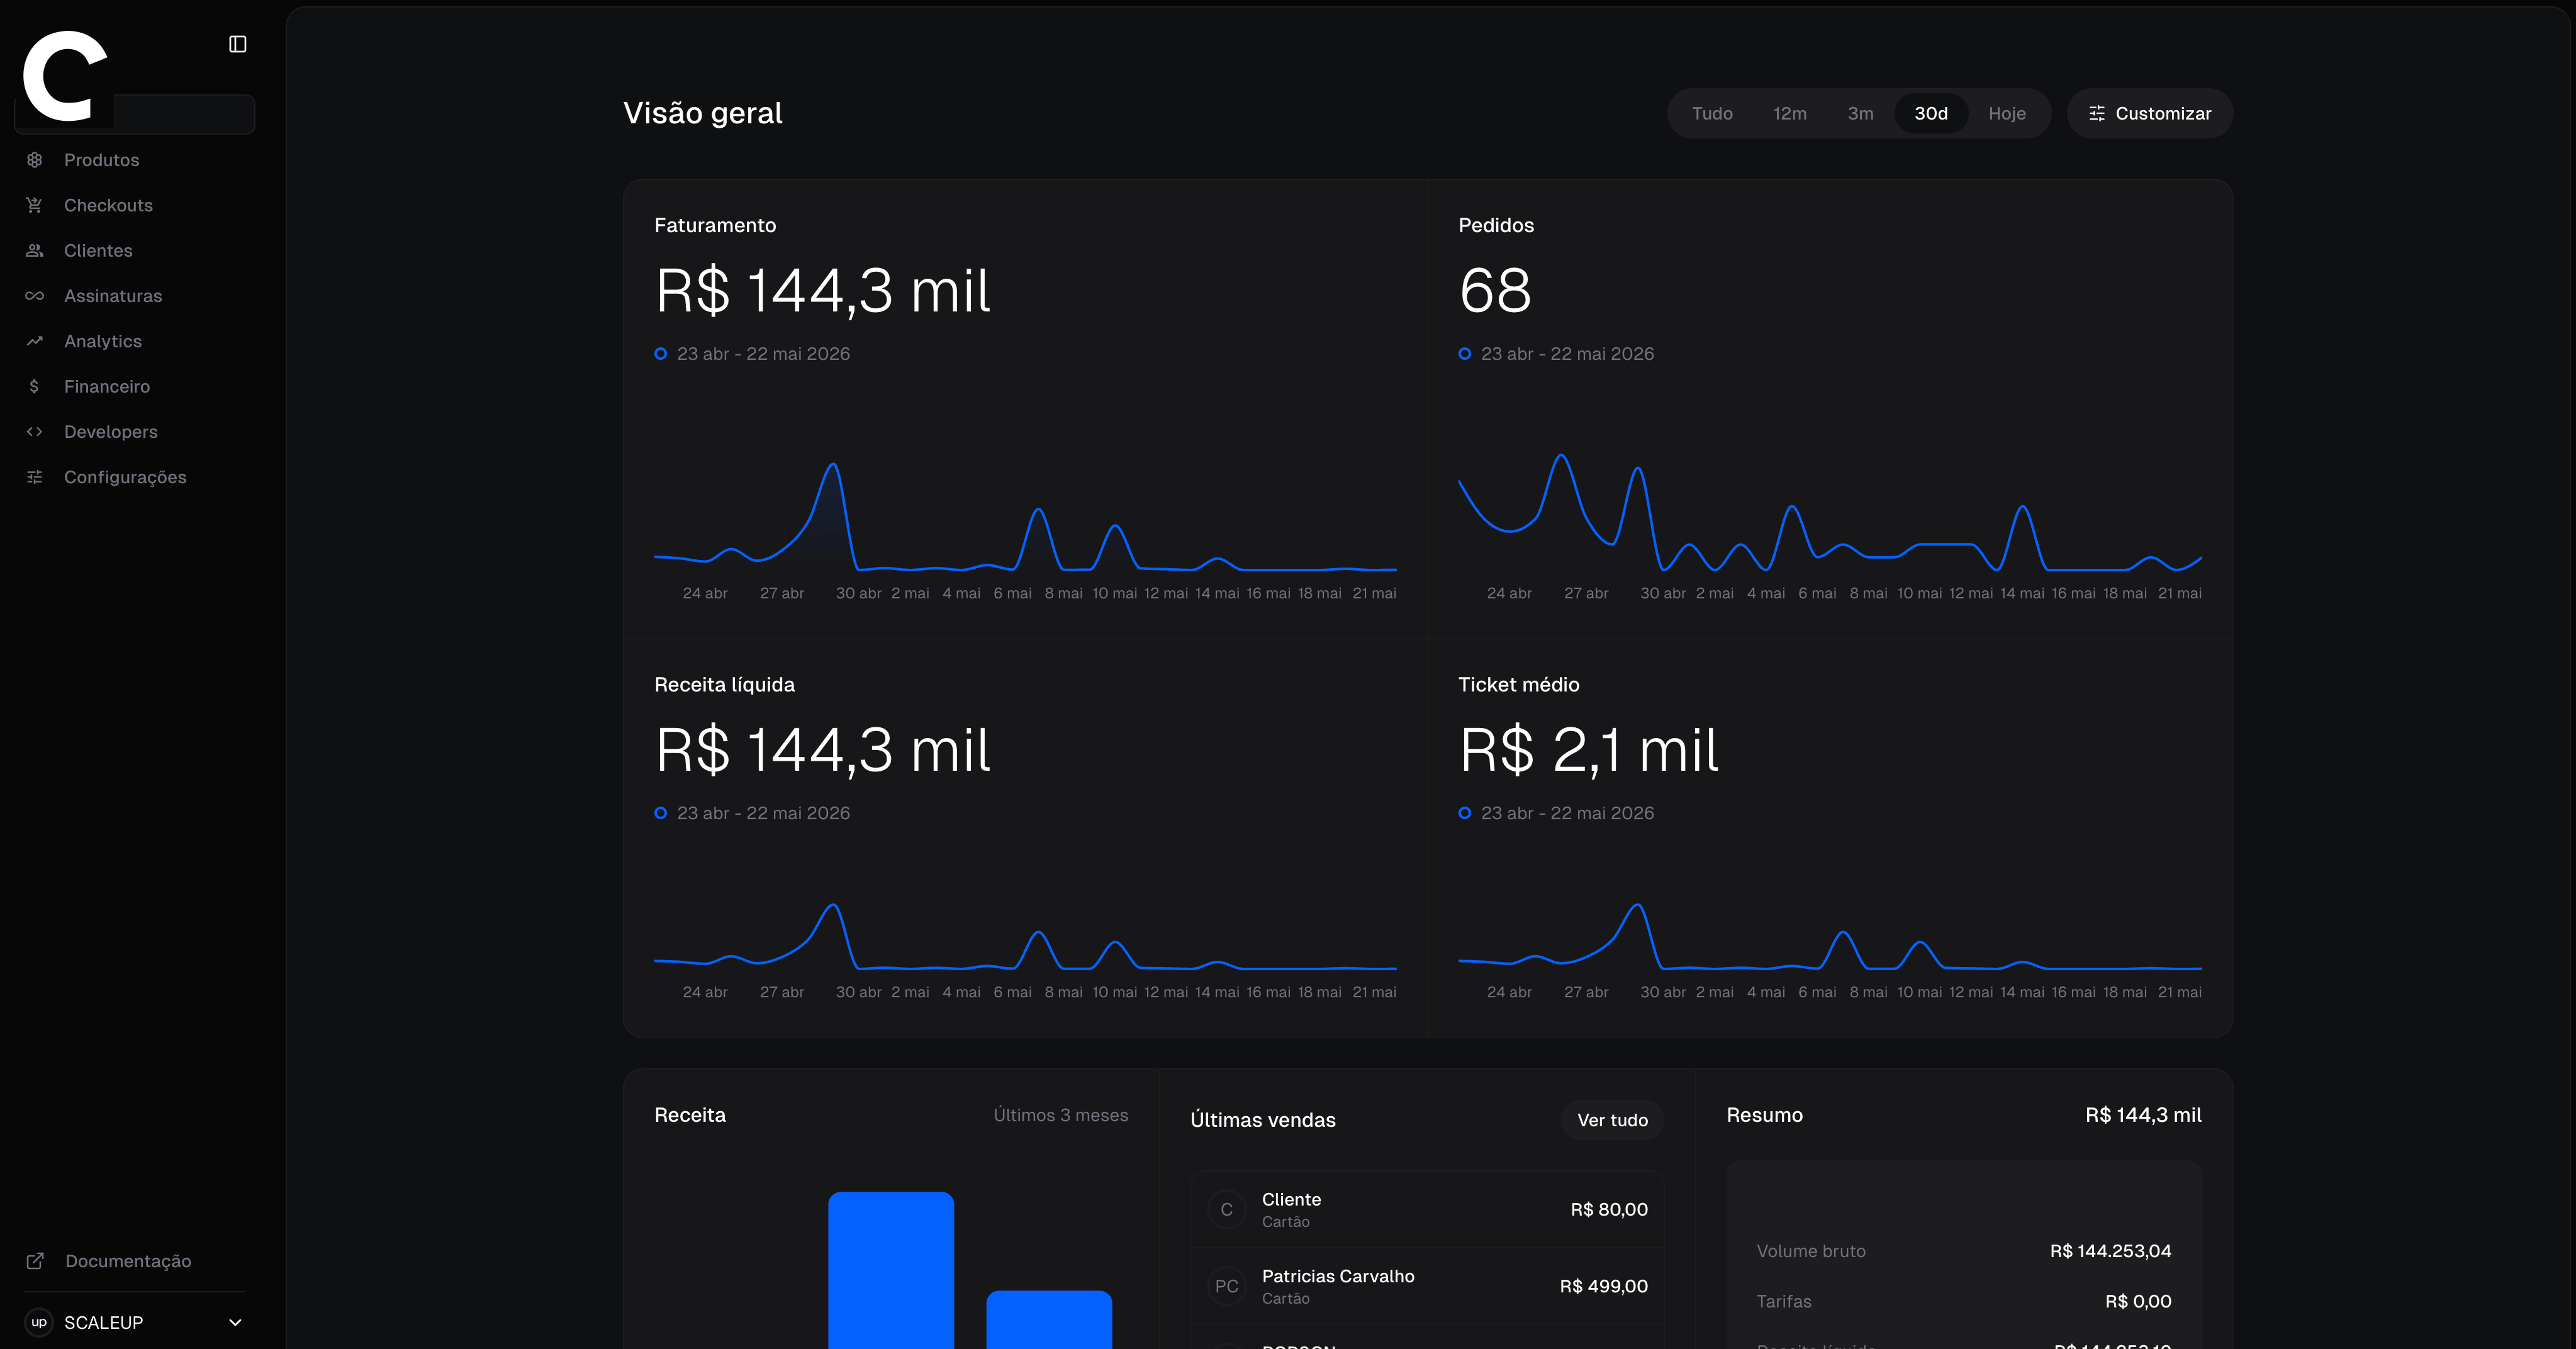Viewport: 2576px width, 1349px height.
Task: Open the Financeiro section
Action: click(x=107, y=386)
